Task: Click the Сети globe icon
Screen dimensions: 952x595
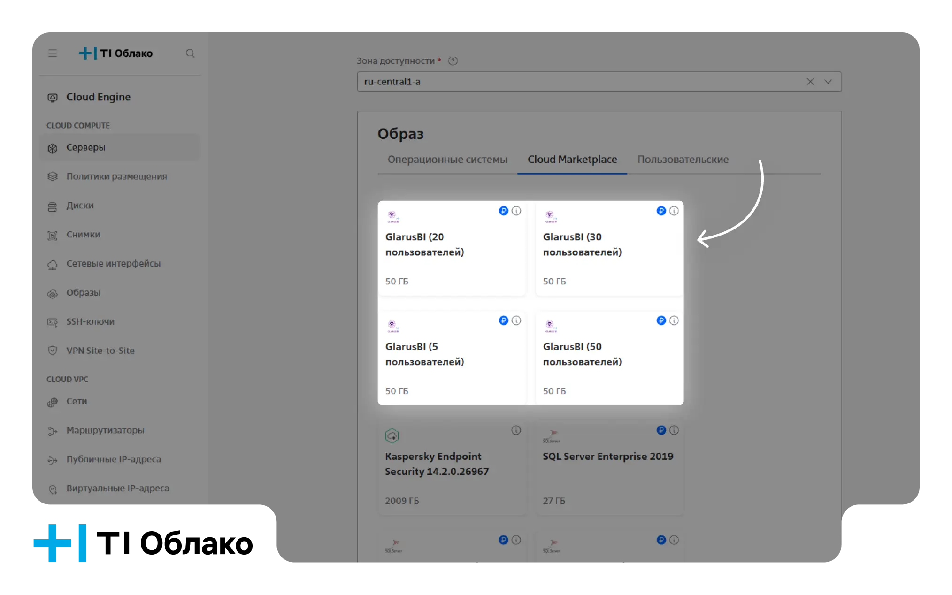Action: tap(53, 403)
